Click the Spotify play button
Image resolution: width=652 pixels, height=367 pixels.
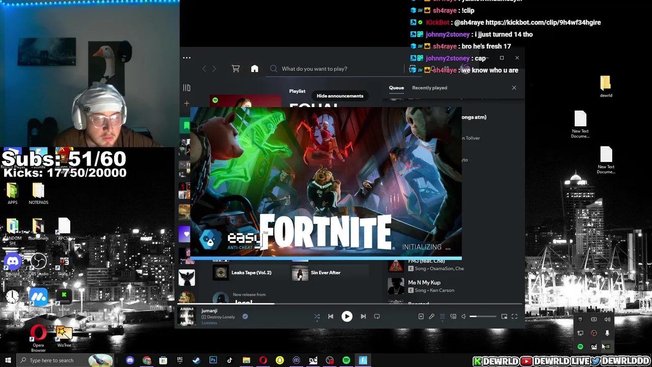tap(347, 317)
